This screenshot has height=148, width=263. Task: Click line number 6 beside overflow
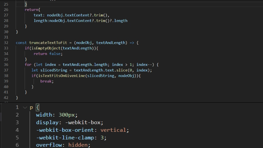click(17, 145)
